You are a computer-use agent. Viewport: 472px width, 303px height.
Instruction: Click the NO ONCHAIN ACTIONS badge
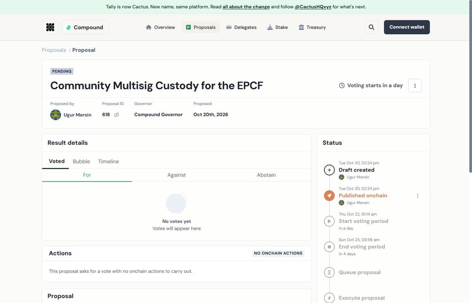278,253
